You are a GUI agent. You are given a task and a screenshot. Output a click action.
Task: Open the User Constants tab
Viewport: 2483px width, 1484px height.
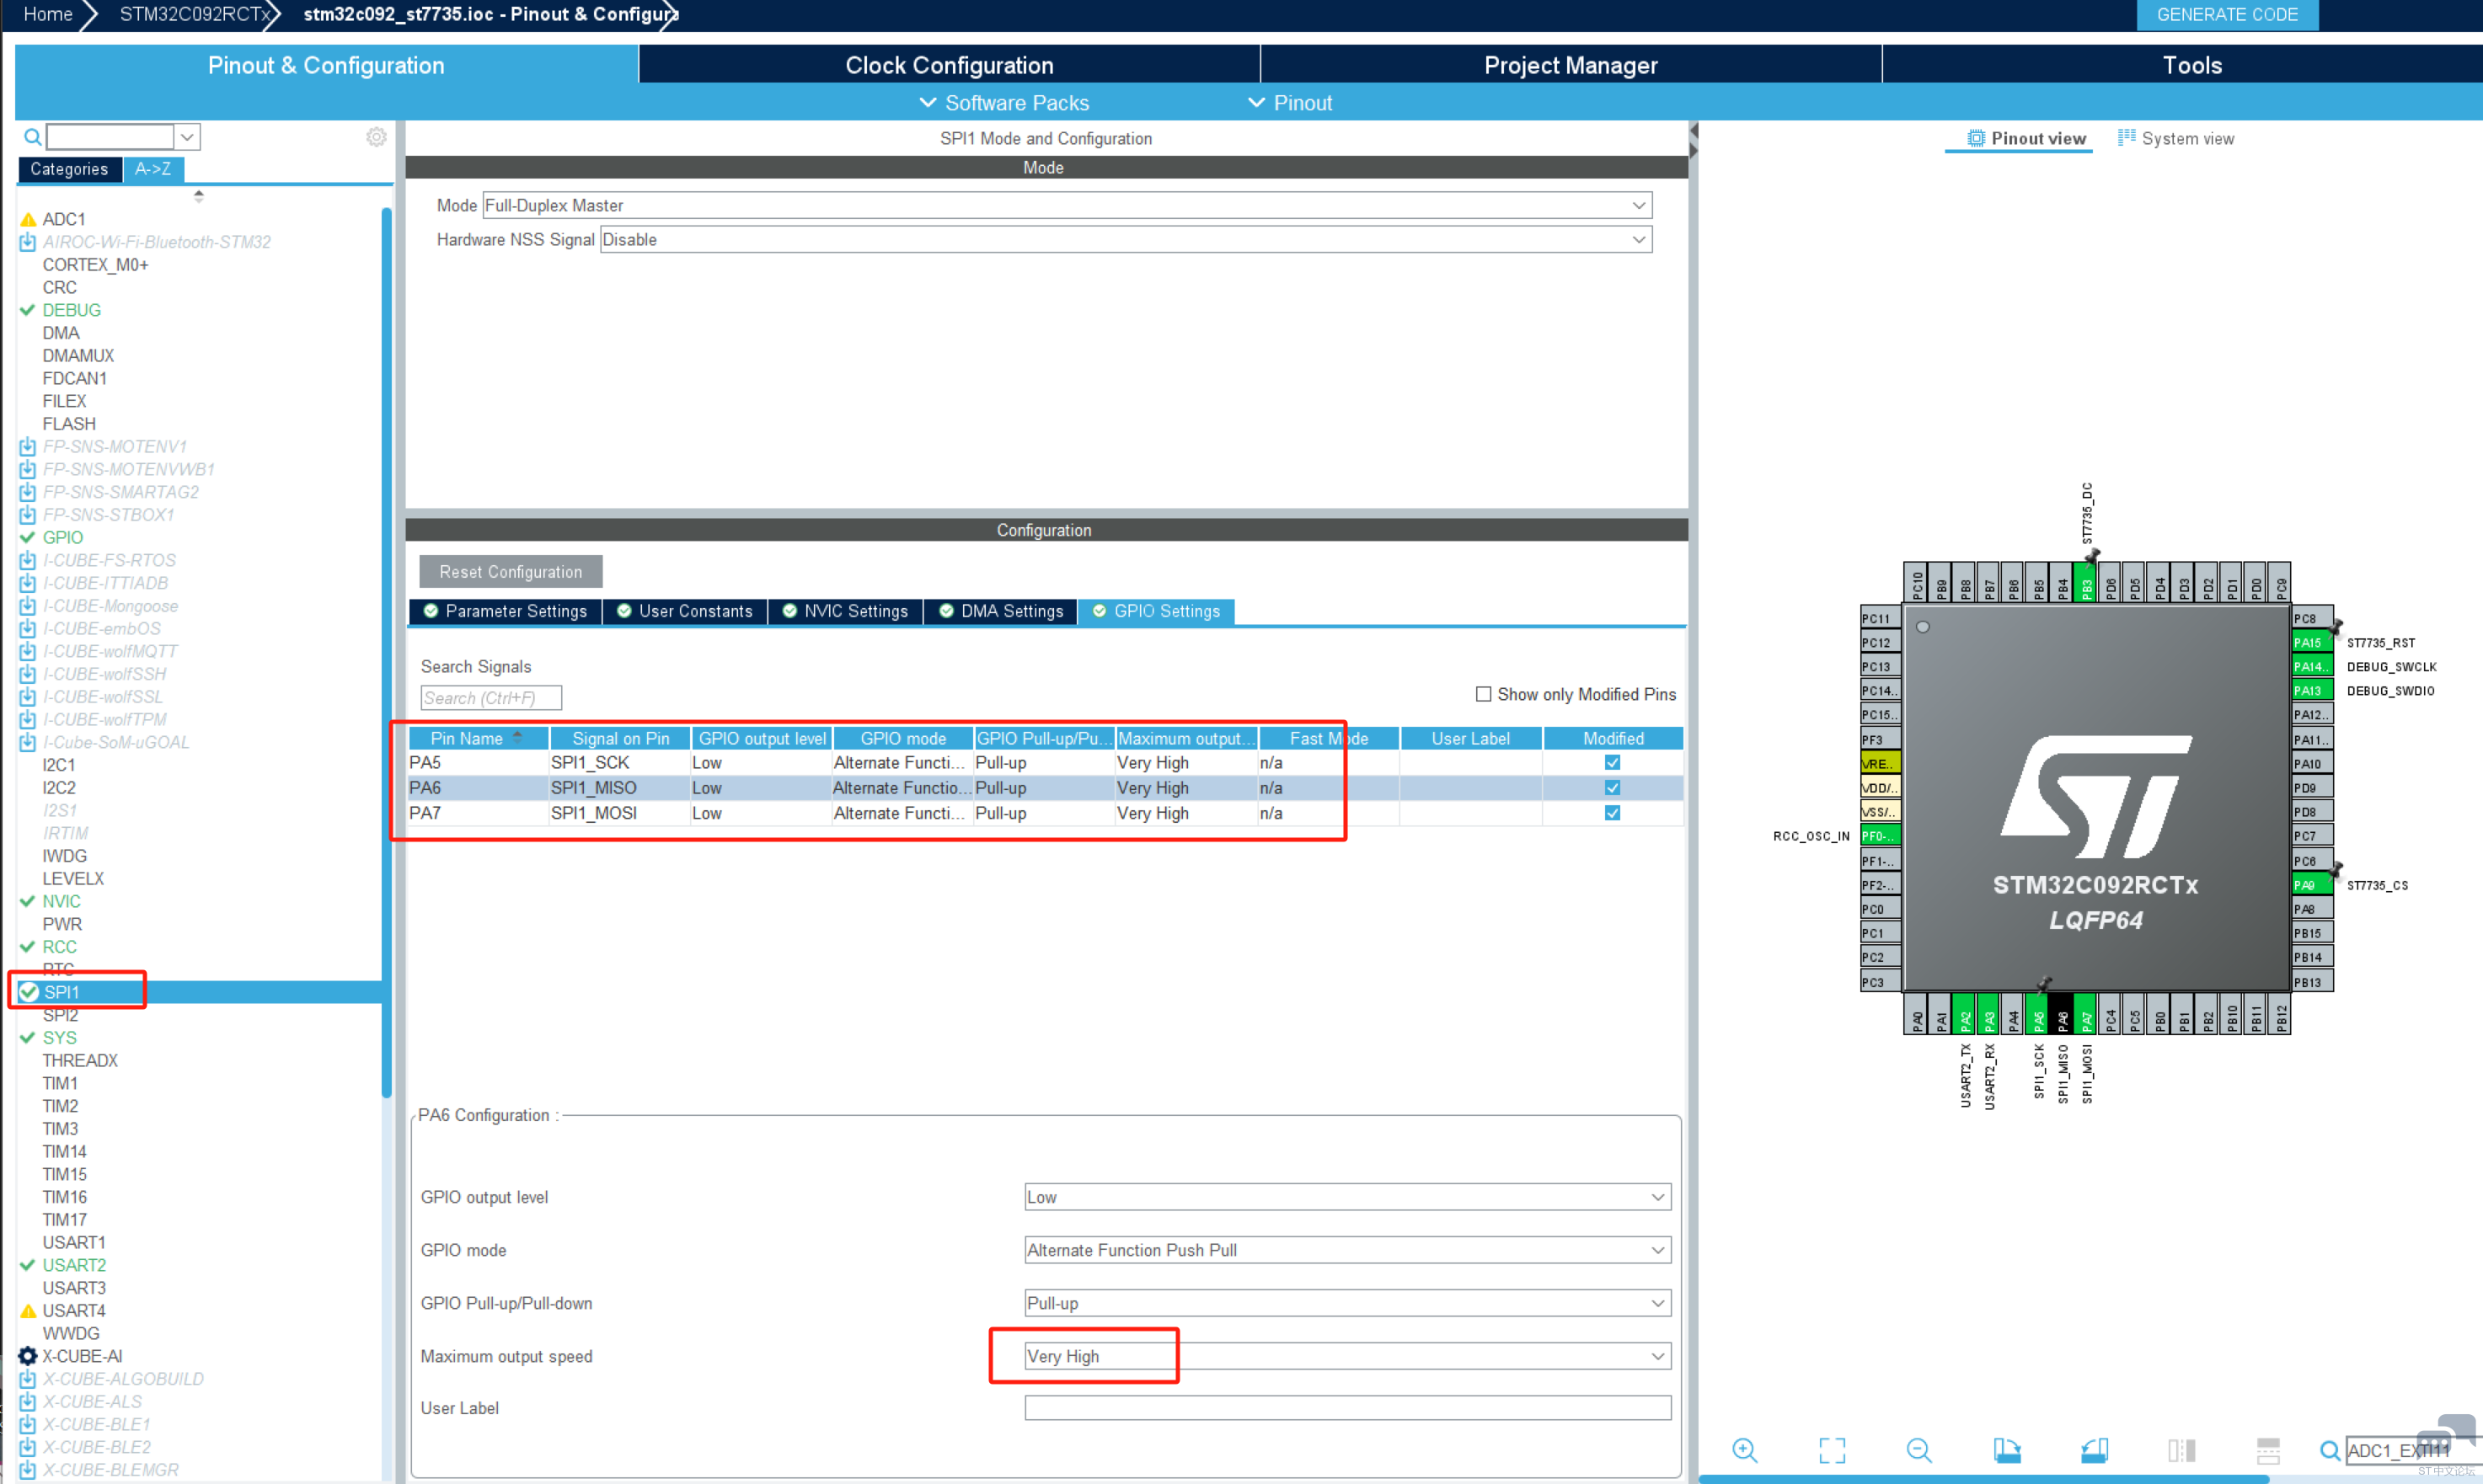tap(685, 611)
